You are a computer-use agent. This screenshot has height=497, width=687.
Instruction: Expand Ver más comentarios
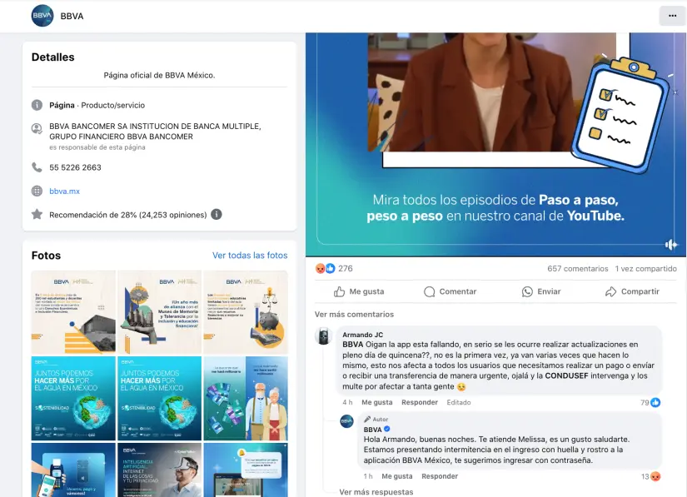click(x=354, y=315)
